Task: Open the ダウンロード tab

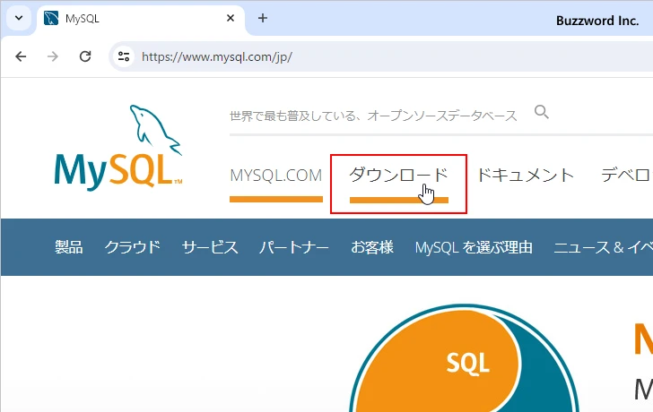Action: click(x=398, y=176)
